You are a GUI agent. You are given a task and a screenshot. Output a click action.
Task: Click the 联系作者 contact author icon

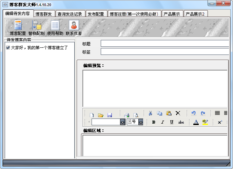coord(74,26)
